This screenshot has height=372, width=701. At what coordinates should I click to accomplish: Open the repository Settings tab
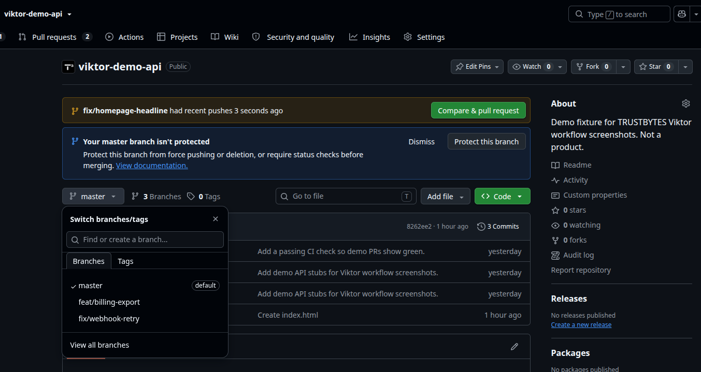coord(424,37)
